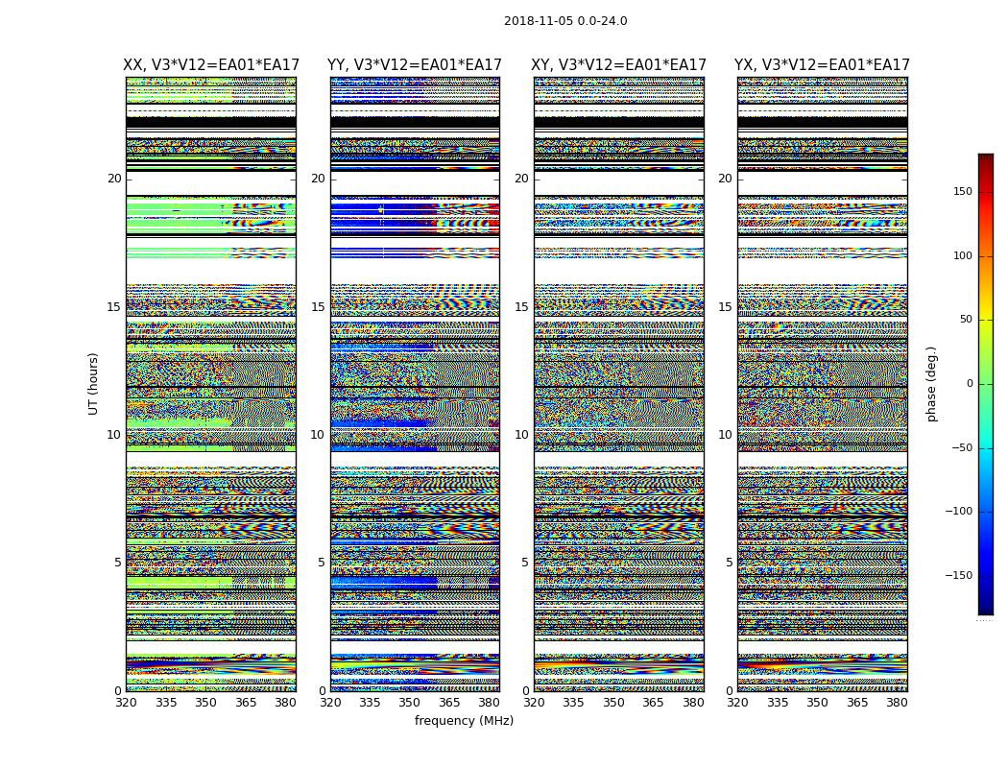1008x768 pixels.
Task: Click the UT hour 5 tick of YY panel
Action: (x=322, y=563)
